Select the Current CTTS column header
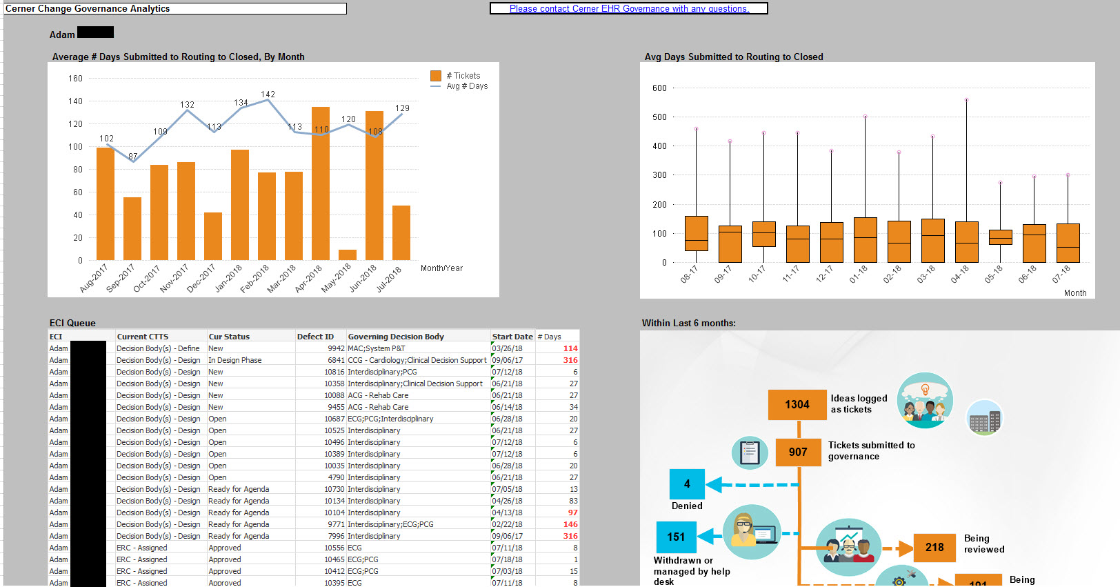Image resolution: width=1120 pixels, height=587 pixels. 161,337
